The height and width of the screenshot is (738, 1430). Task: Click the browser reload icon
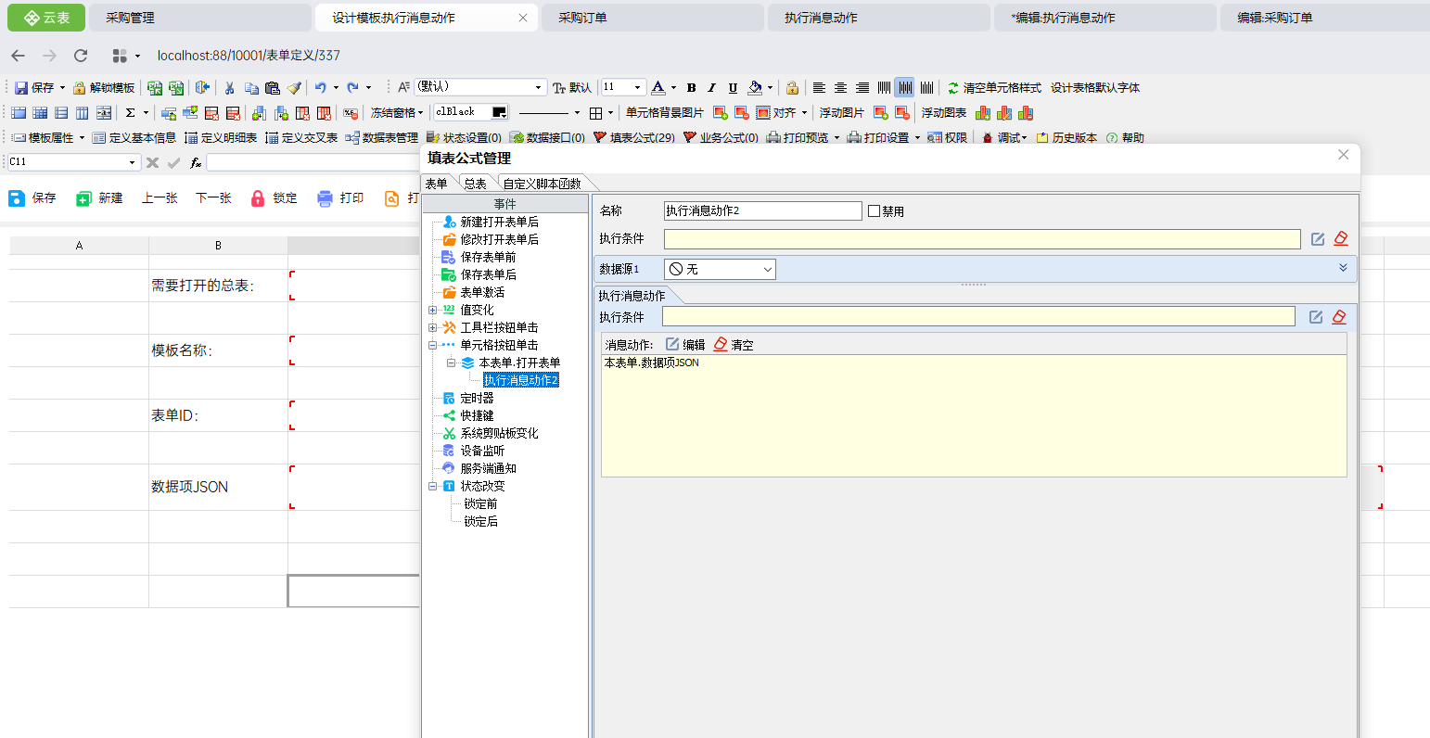[81, 56]
